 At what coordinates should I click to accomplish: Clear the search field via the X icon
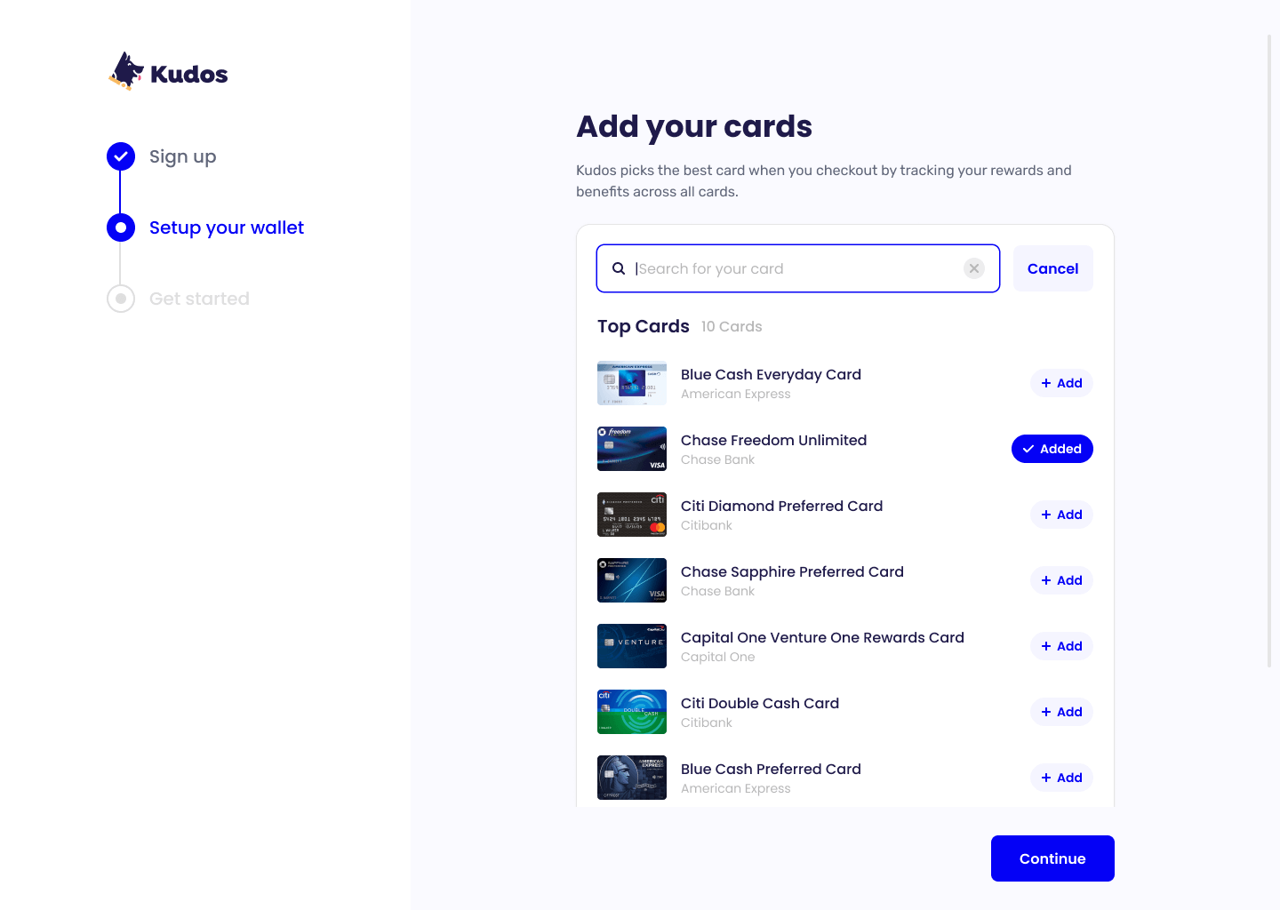tap(973, 267)
